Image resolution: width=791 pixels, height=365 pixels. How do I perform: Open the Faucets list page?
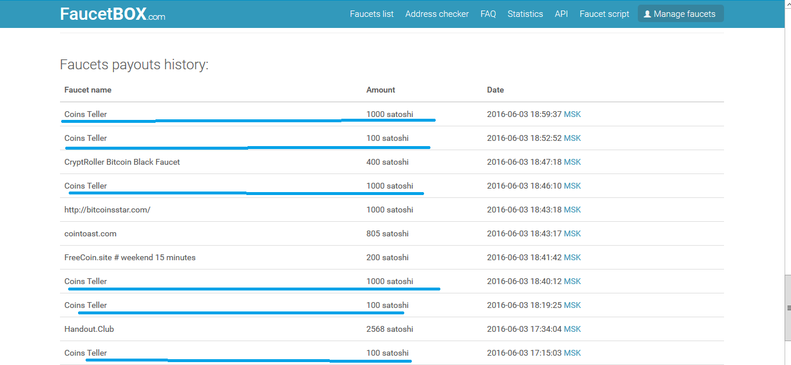tap(372, 14)
